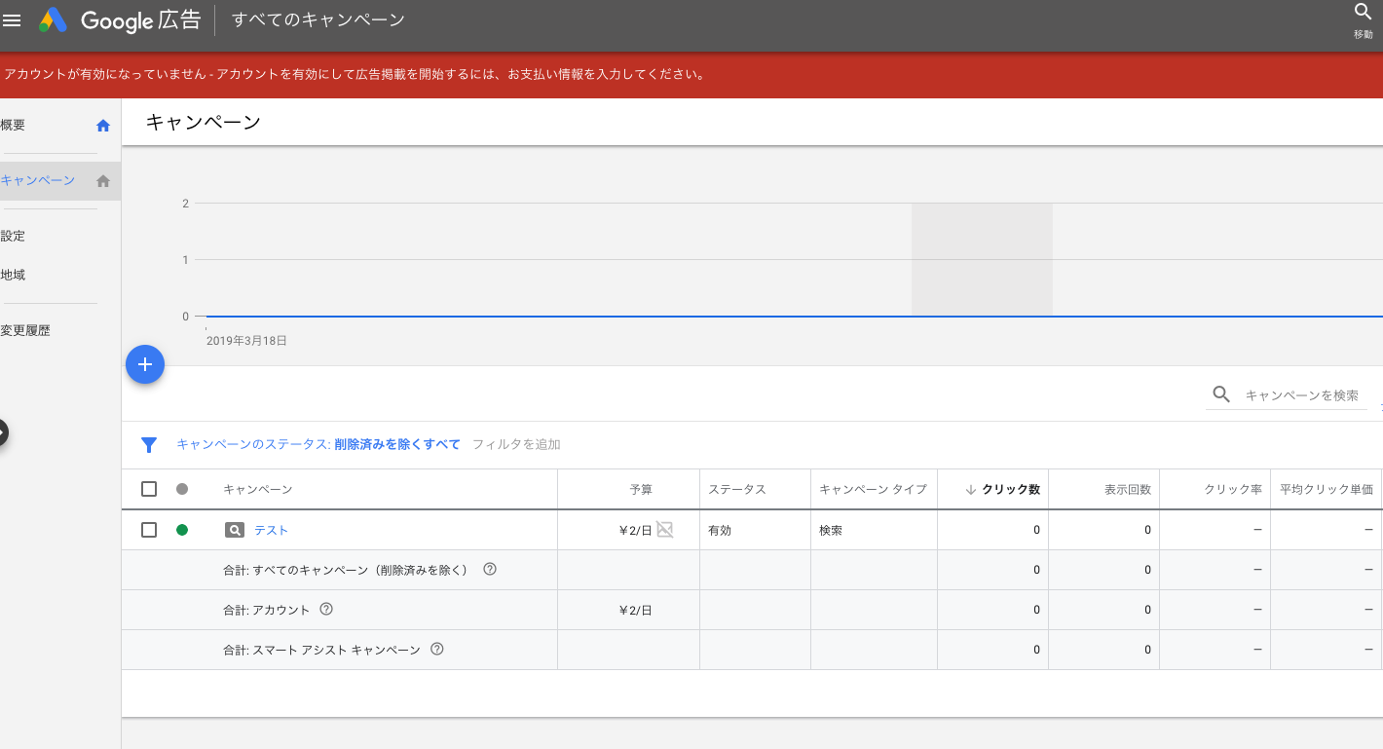The width and height of the screenshot is (1383, 749).
Task: Click the filter funnel icon
Action: [149, 445]
